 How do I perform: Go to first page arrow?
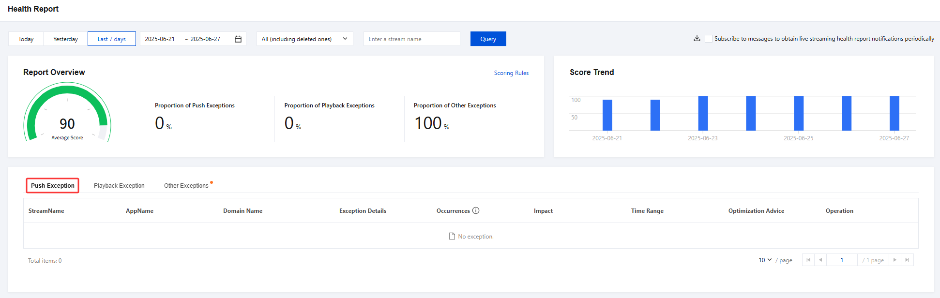pos(808,260)
